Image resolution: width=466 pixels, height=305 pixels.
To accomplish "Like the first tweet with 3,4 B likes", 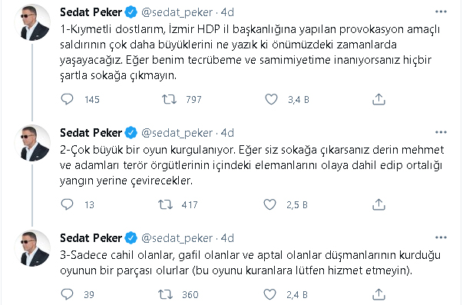I will 271,99.
